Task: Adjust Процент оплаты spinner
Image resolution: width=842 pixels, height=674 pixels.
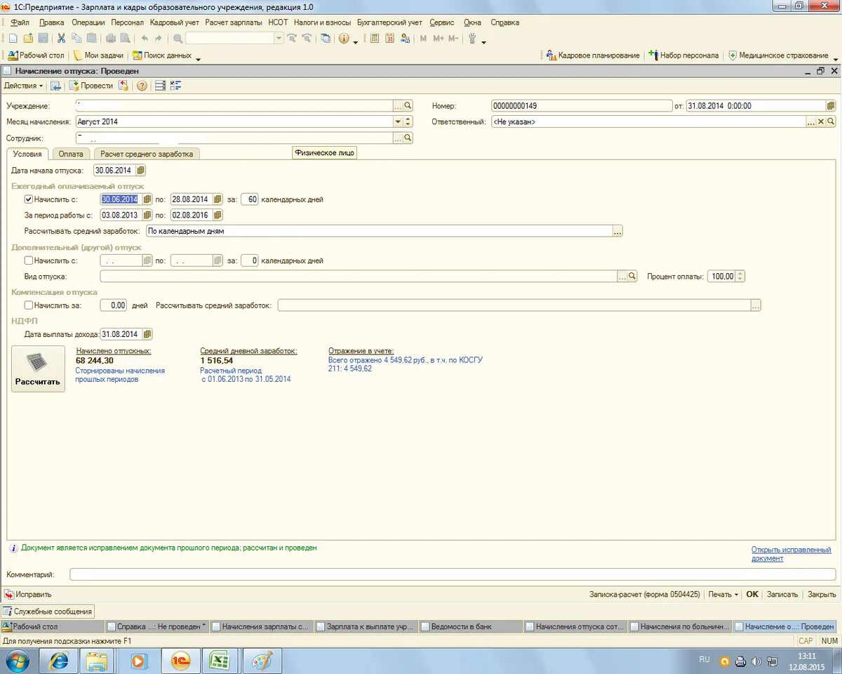Action: pos(740,277)
